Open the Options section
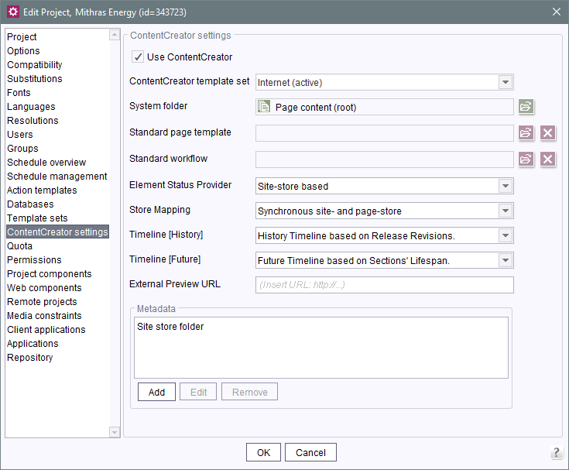Viewport: 569px width, 470px height. click(23, 51)
